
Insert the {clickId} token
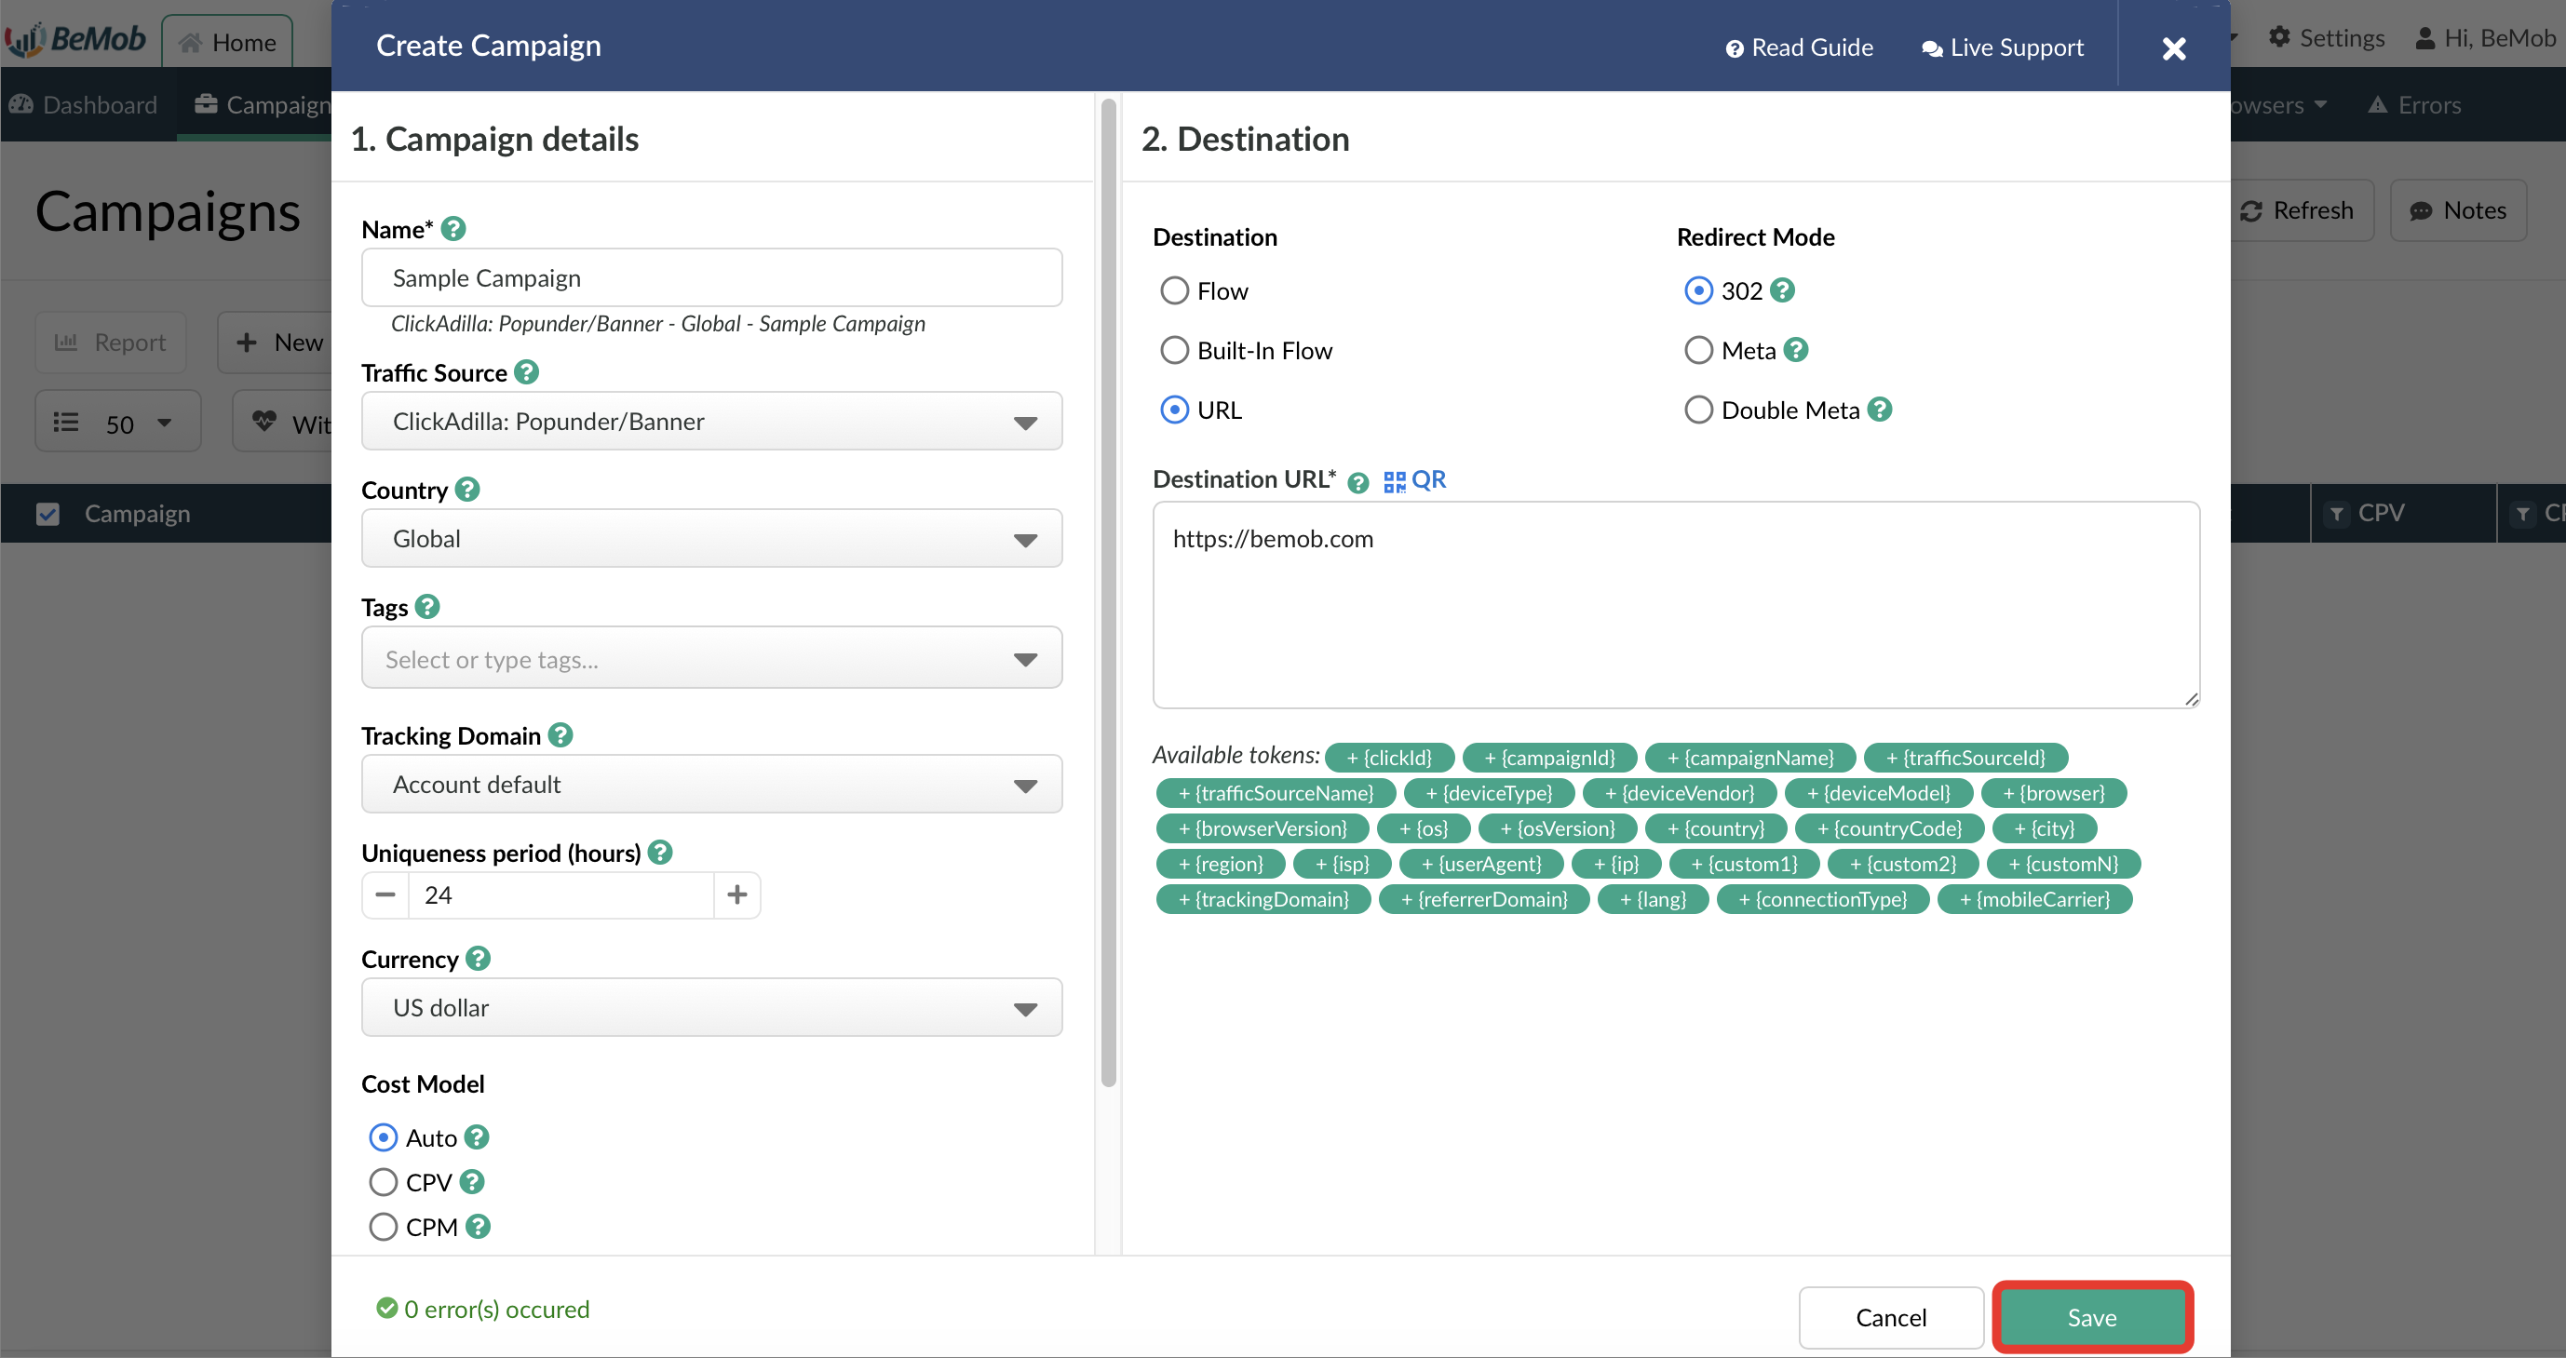tap(1389, 758)
